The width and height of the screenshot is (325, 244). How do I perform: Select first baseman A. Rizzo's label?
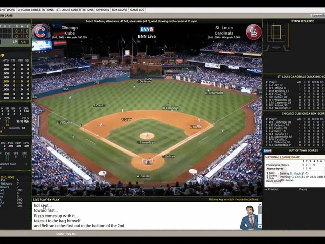(x=195, y=127)
